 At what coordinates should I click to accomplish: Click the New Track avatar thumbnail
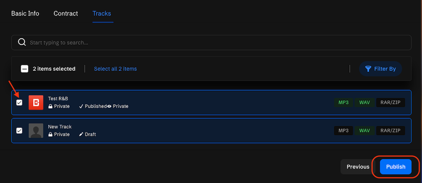[36, 131]
